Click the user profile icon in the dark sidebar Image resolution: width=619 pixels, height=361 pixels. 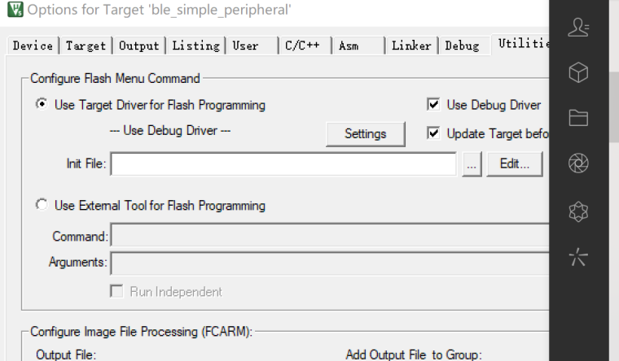coord(578,28)
